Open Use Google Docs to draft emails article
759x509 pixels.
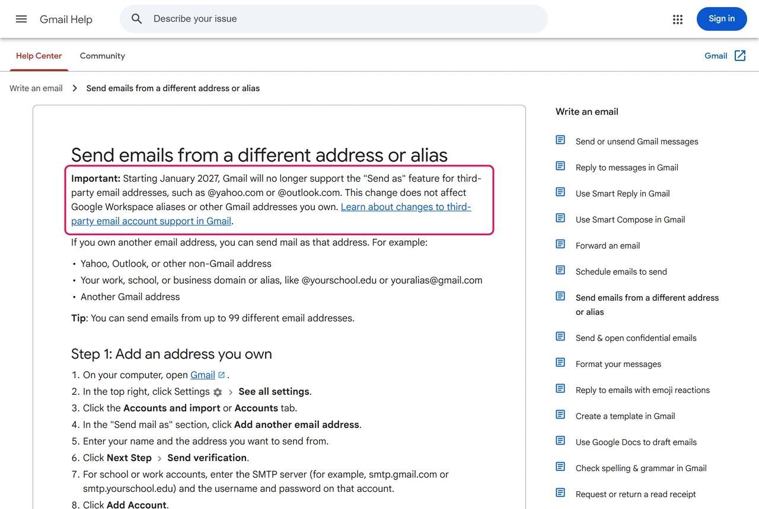(636, 442)
